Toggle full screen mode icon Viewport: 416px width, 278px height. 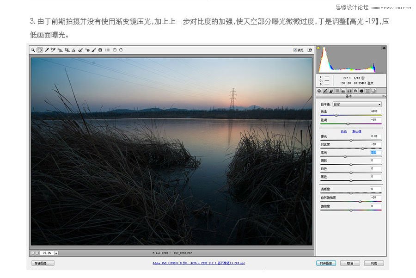[x=310, y=50]
